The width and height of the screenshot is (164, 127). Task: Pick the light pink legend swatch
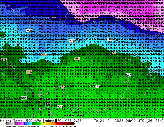(x=23, y=124)
